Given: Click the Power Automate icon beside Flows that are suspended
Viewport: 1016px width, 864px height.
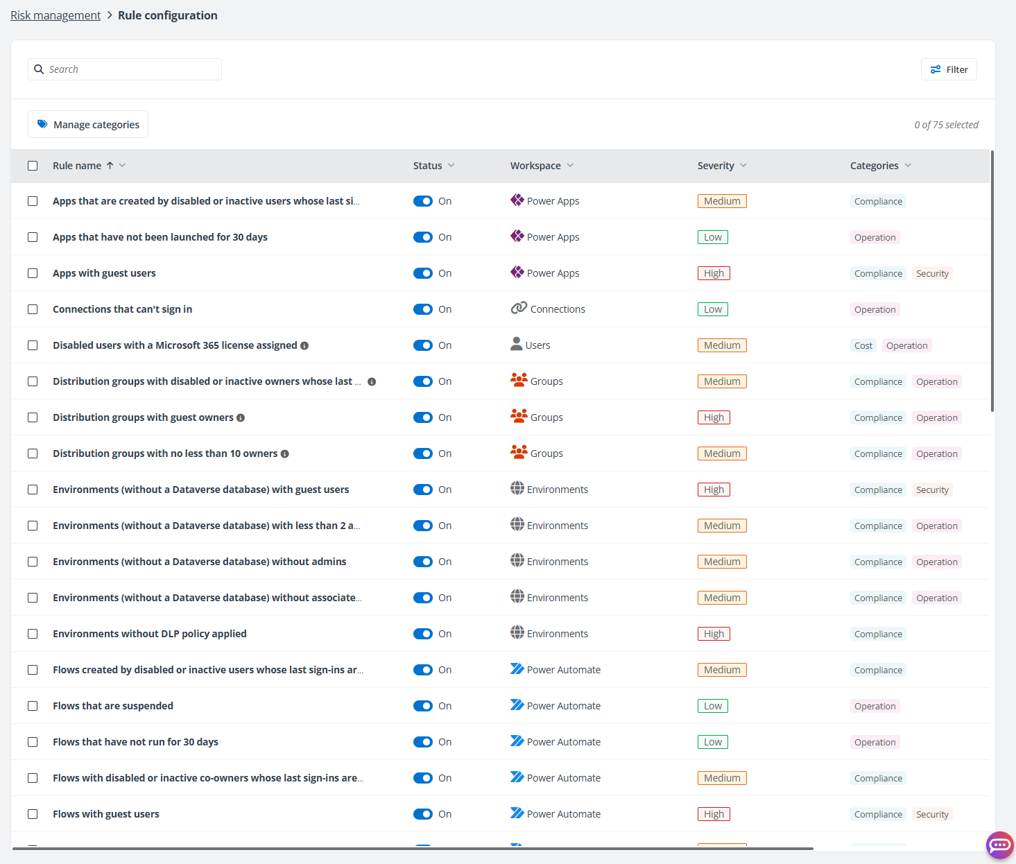Looking at the screenshot, I should tap(517, 705).
